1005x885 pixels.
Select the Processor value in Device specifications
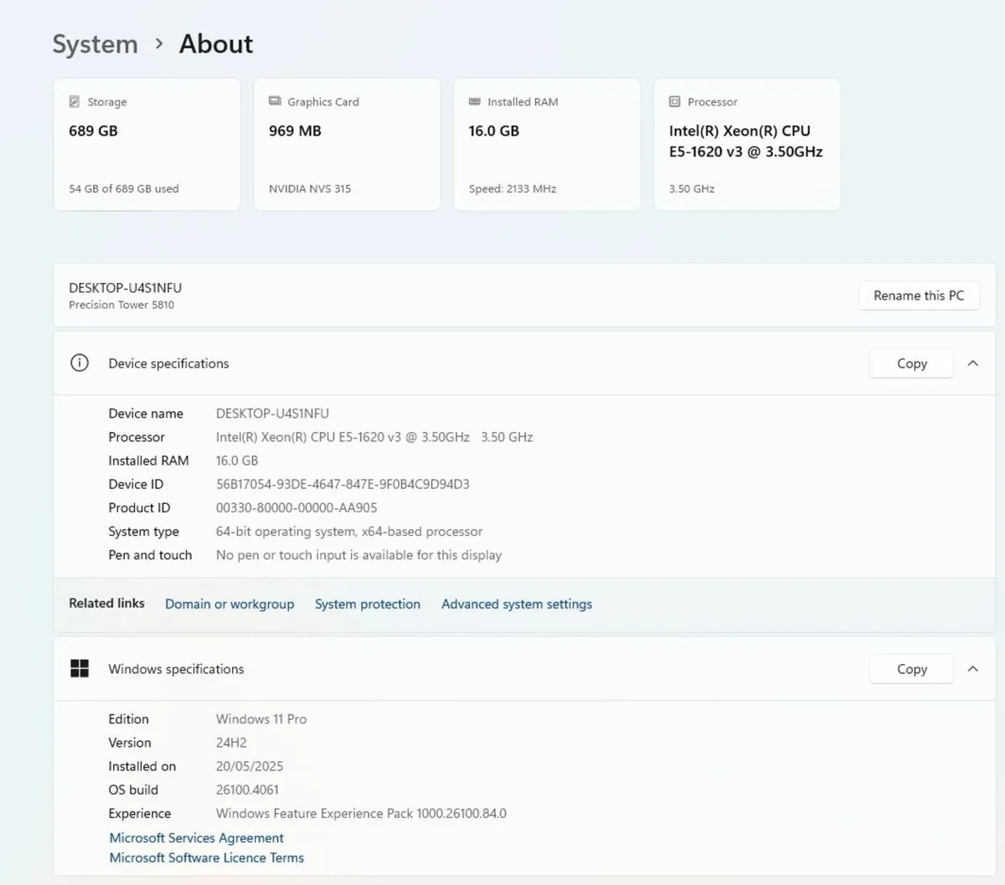[374, 437]
